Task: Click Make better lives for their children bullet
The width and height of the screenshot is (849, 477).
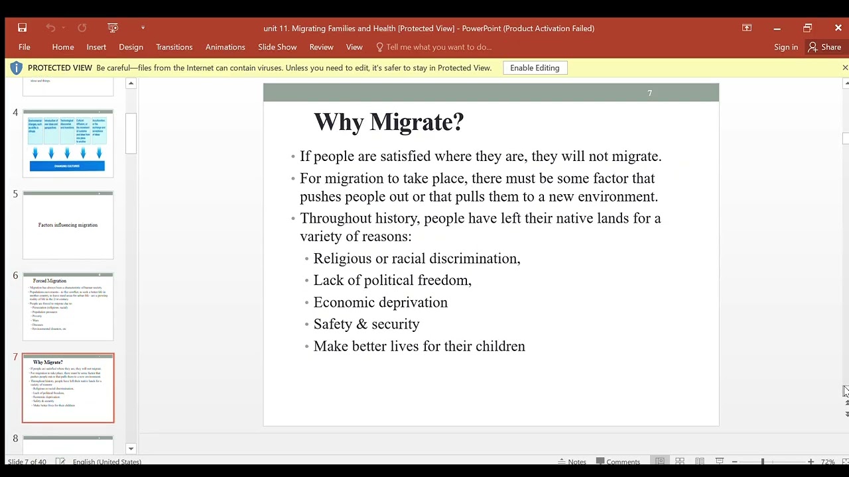Action: 419,346
